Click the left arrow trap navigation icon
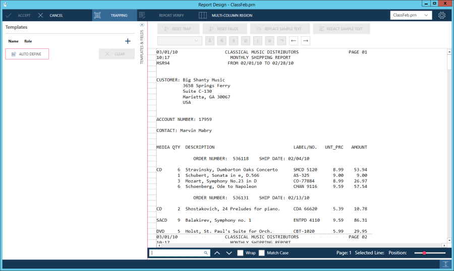This screenshot has width=454, height=271. [294, 41]
